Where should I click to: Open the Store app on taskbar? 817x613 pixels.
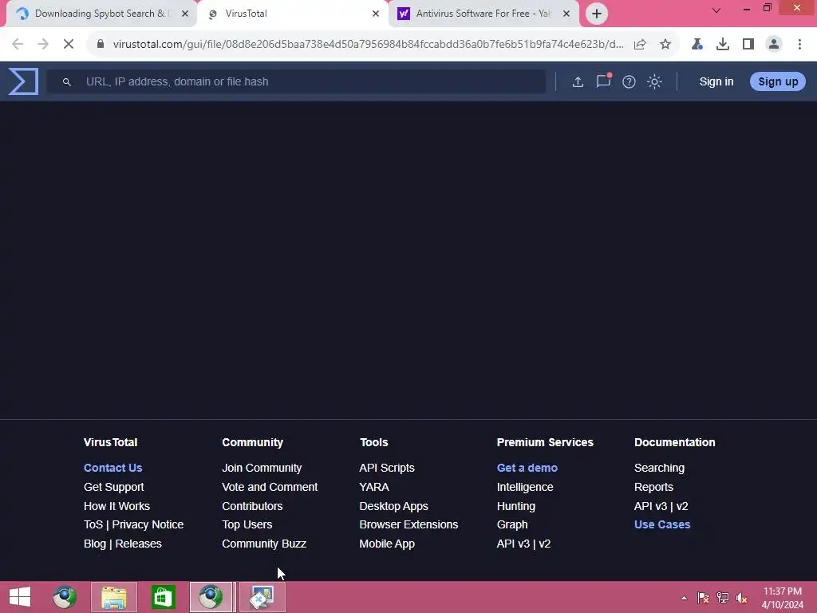[163, 597]
